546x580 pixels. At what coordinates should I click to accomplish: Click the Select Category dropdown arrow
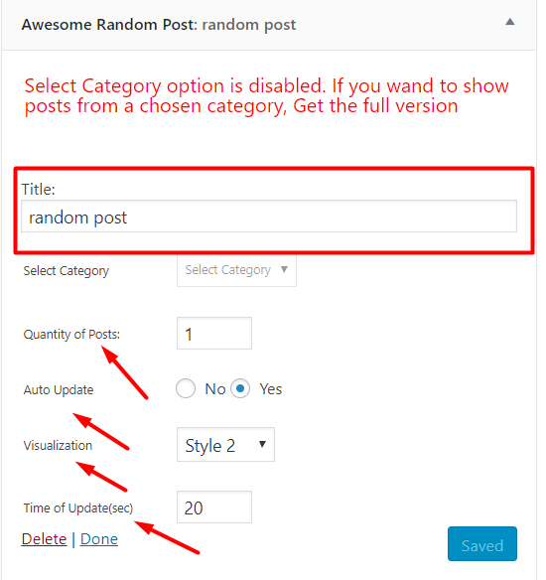coord(284,269)
